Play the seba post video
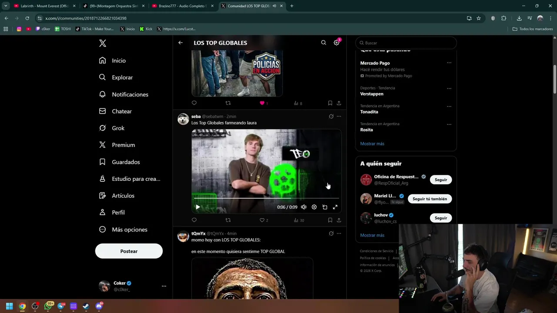 (x=198, y=207)
